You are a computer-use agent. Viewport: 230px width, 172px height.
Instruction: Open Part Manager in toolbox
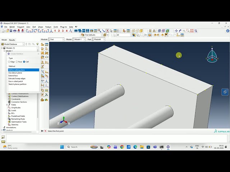click(46, 44)
